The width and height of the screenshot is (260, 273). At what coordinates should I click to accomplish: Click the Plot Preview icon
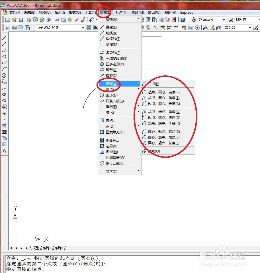click(x=36, y=20)
